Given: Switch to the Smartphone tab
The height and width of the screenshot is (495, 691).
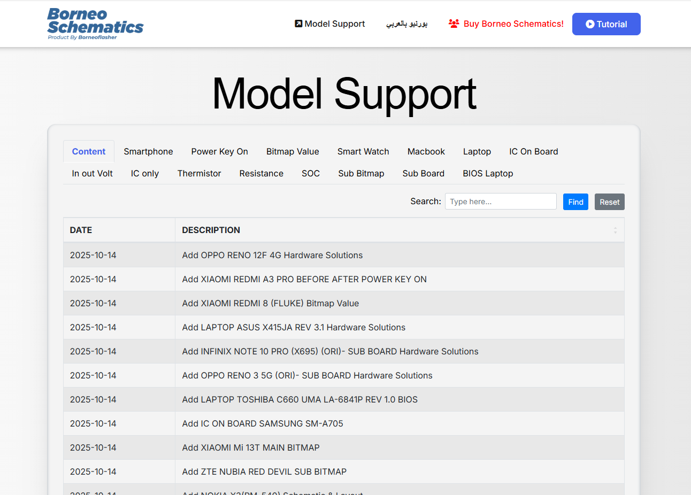Looking at the screenshot, I should pos(148,151).
